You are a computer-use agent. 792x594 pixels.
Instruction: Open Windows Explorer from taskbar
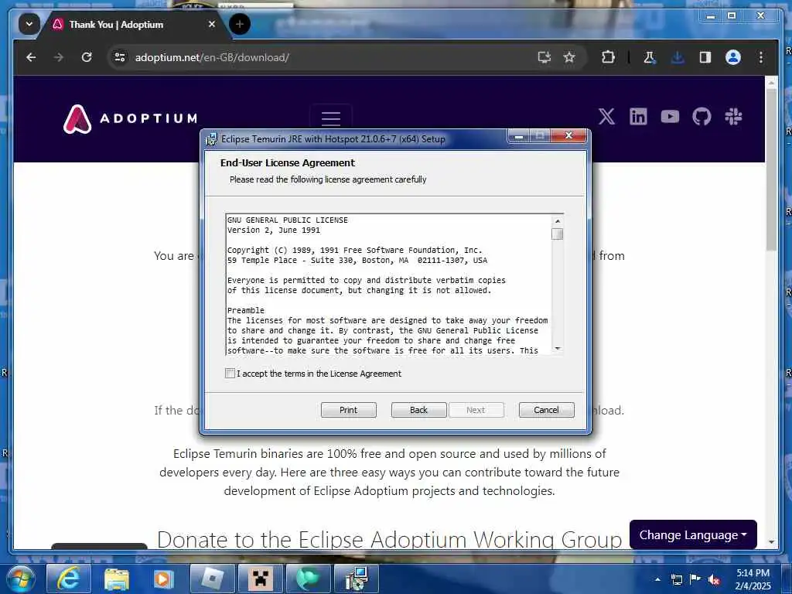tap(117, 579)
